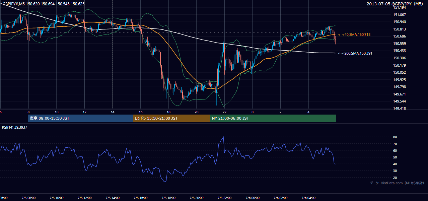Click the 7/6 02:00 time axis label
Screen dimensions: 428x201
click(281, 198)
